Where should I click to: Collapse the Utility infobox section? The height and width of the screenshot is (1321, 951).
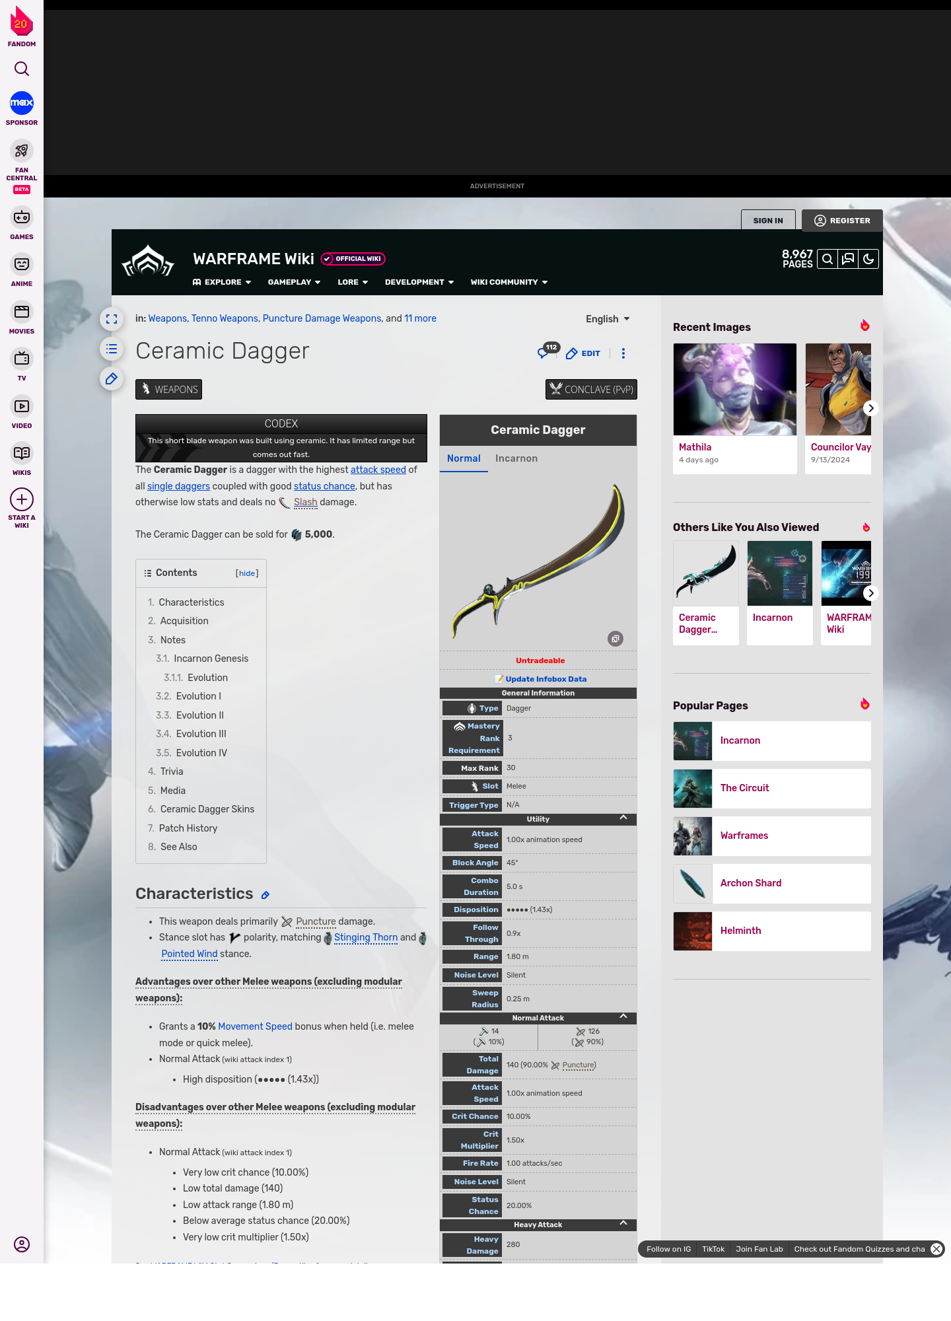[x=623, y=818]
